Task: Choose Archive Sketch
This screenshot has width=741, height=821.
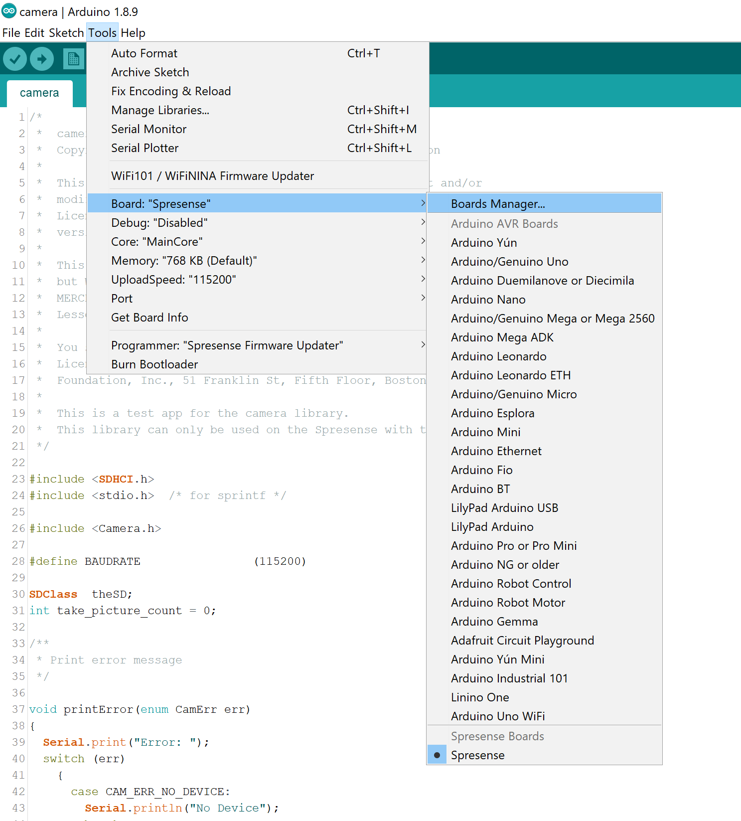Action: point(257,72)
